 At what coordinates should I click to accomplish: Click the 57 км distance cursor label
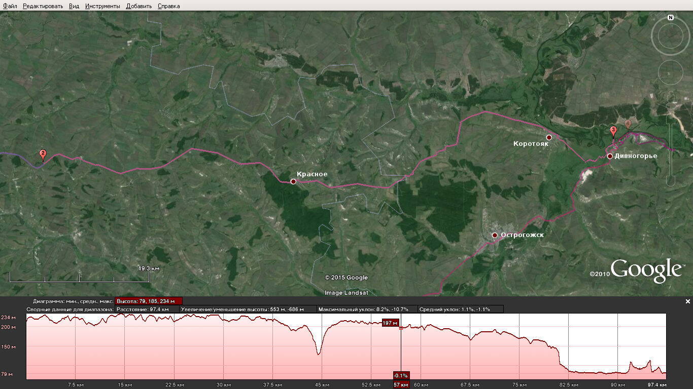[x=401, y=385]
